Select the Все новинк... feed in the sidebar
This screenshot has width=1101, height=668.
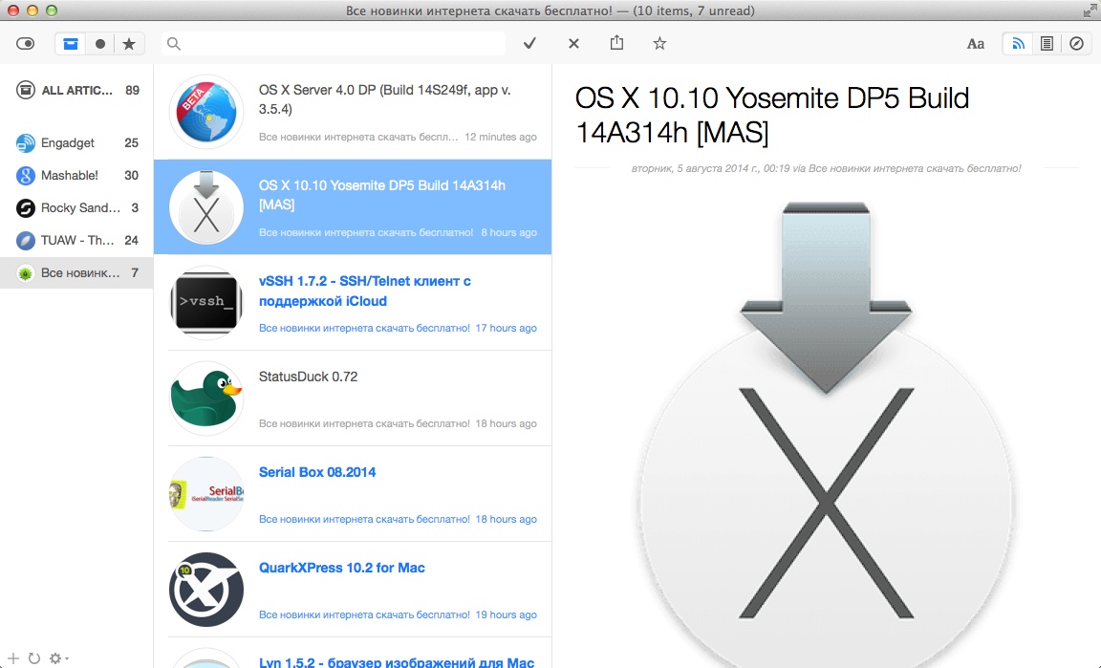point(76,272)
